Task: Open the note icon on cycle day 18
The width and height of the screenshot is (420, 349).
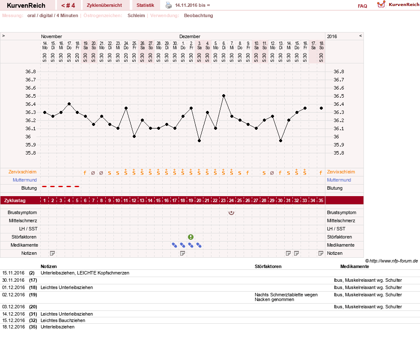Action: 183,253
